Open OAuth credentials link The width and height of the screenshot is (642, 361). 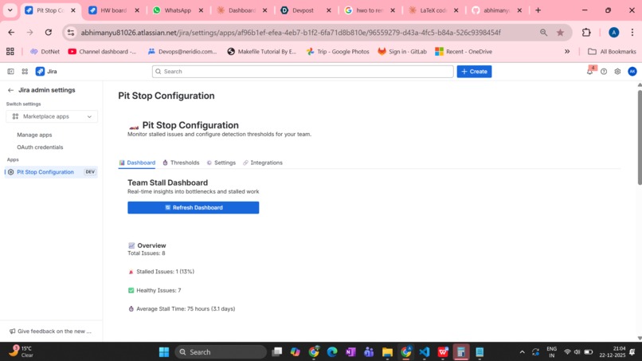(40, 147)
